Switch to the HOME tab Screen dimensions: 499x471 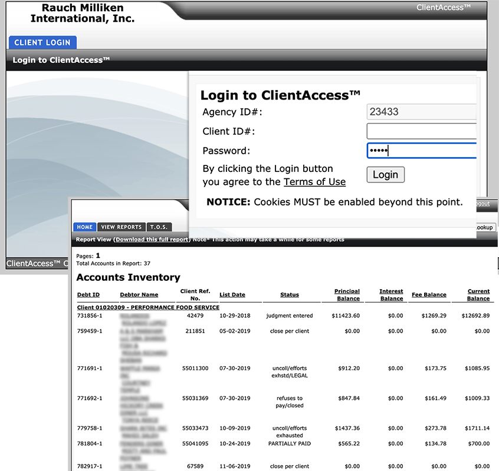pos(85,227)
